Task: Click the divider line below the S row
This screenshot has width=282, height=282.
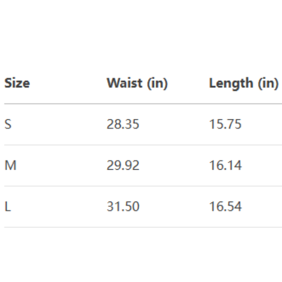Action: 141,145
